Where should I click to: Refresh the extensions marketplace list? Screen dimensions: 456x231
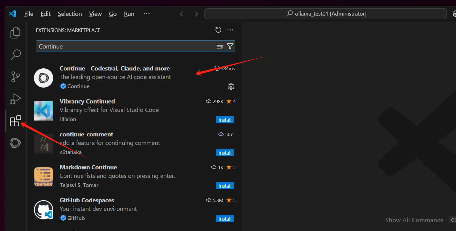[218, 30]
